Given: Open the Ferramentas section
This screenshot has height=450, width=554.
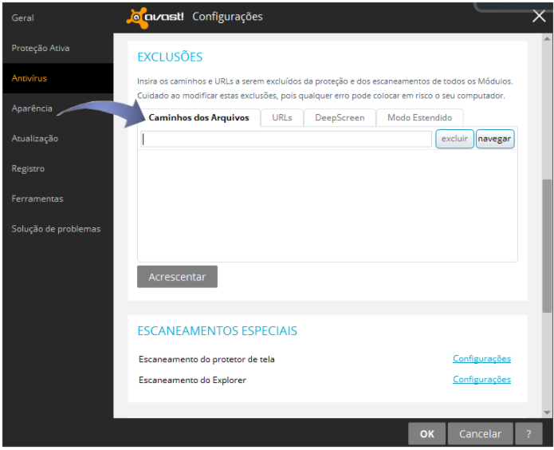Looking at the screenshot, I should [x=37, y=199].
